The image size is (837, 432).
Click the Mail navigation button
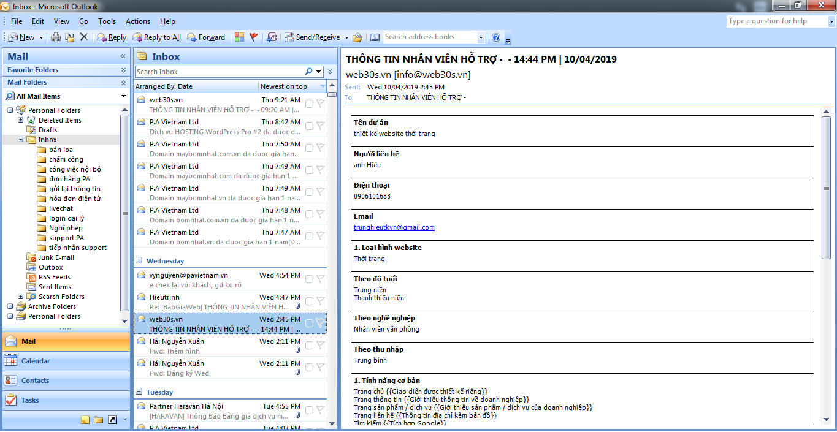click(x=66, y=341)
